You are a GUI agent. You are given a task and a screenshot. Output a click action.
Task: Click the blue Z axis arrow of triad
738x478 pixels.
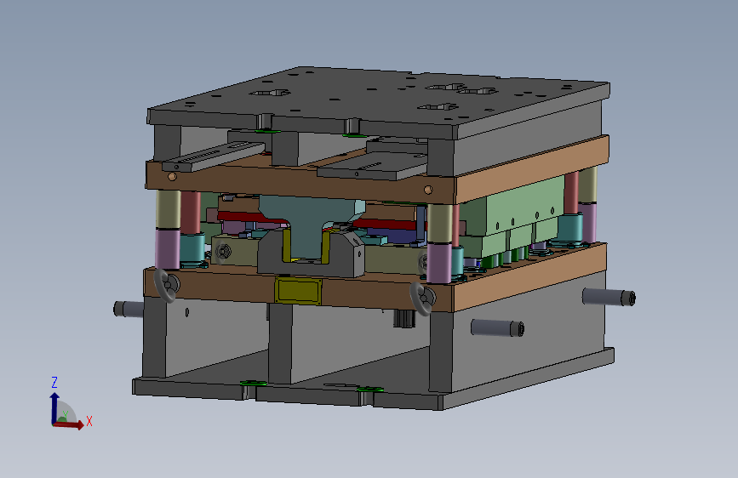click(54, 407)
